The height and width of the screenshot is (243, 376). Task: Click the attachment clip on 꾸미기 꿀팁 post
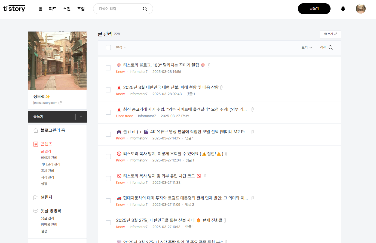pos(209,65)
